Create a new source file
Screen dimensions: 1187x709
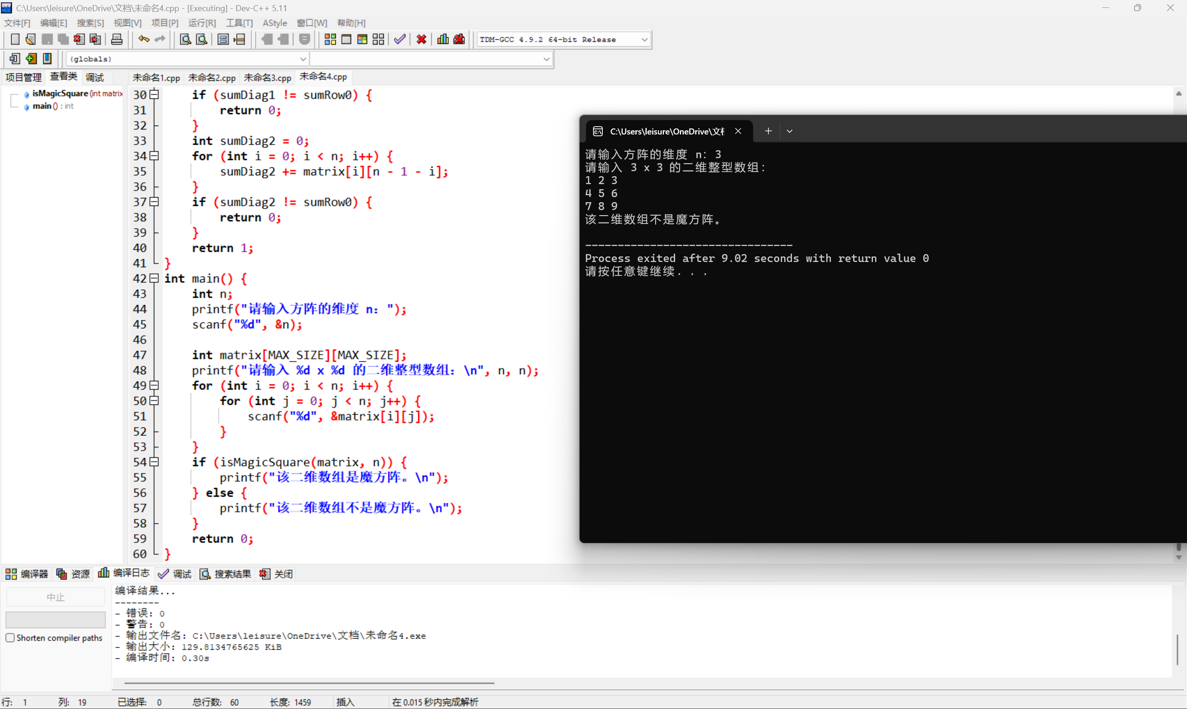pos(15,39)
